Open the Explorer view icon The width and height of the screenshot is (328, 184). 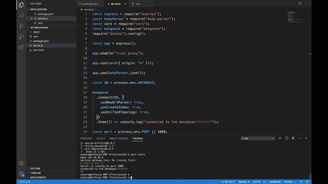coord(21,5)
